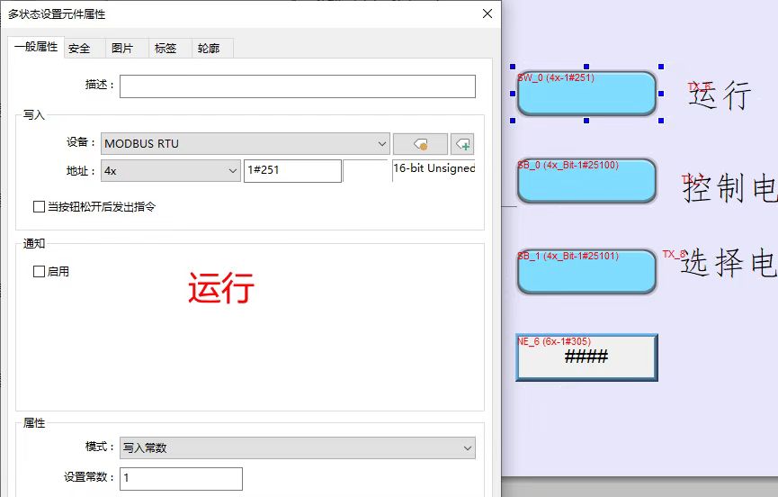
Task: Select the SB_1 (4x_Bit-1#25101) button object
Action: click(x=587, y=272)
